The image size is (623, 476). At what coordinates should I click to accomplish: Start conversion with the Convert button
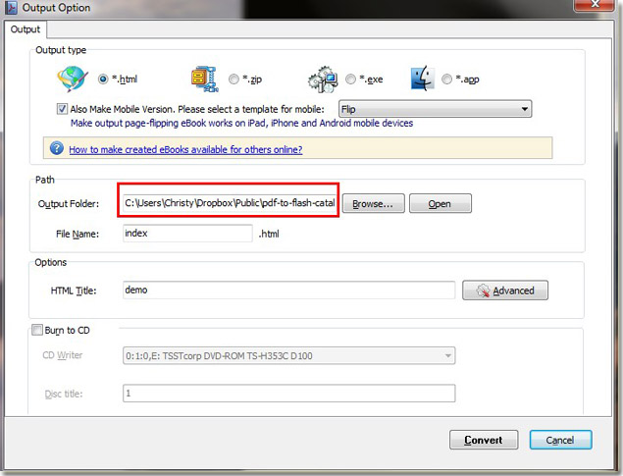(x=483, y=440)
